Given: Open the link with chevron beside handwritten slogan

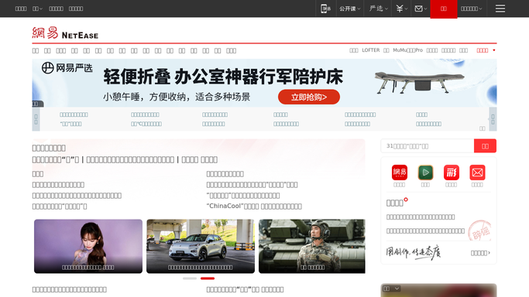Looking at the screenshot, I should pyautogui.click(x=480, y=253).
